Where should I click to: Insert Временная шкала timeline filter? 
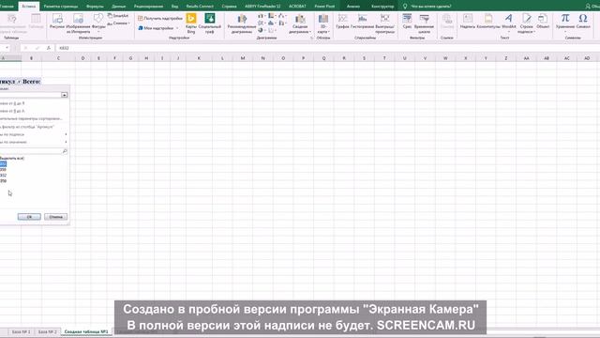(424, 23)
